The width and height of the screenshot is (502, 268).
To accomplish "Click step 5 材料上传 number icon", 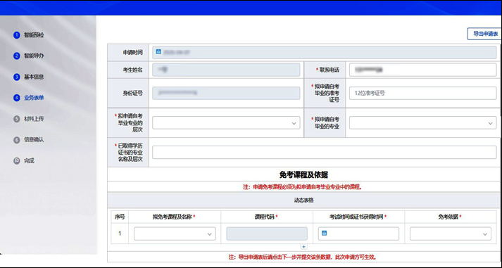I will tap(17, 119).
